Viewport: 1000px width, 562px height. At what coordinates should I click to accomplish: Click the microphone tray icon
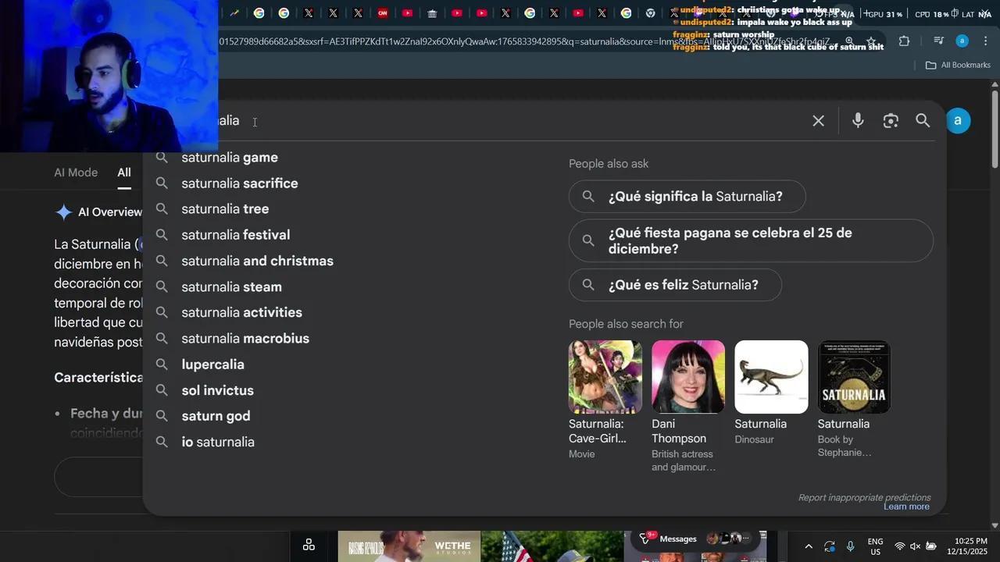(x=851, y=546)
